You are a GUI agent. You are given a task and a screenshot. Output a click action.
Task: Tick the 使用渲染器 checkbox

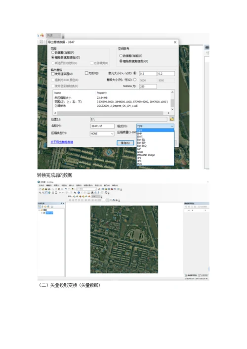click(53, 74)
